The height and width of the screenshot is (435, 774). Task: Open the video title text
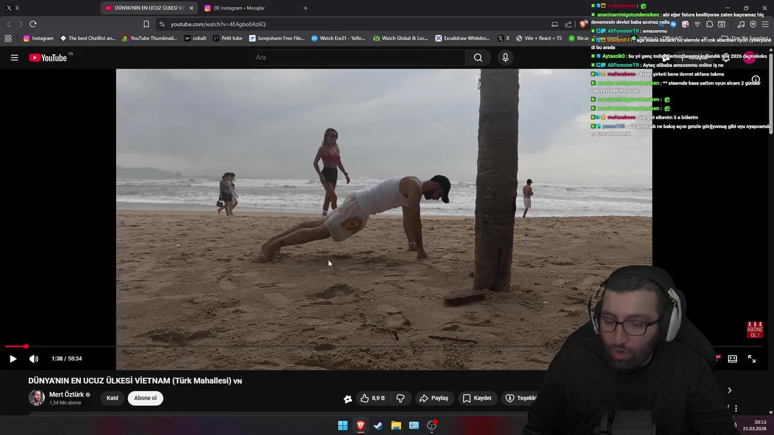[135, 381]
